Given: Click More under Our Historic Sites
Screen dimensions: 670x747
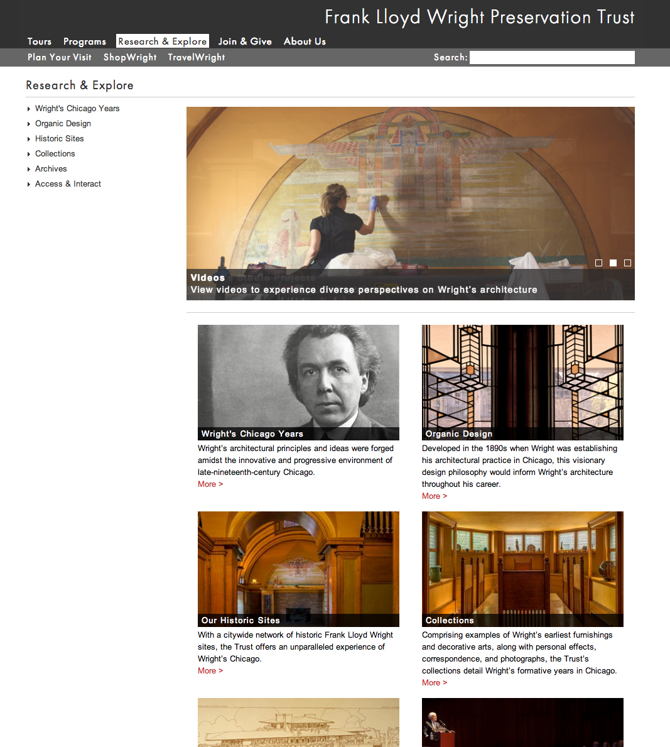Looking at the screenshot, I should pos(210,671).
